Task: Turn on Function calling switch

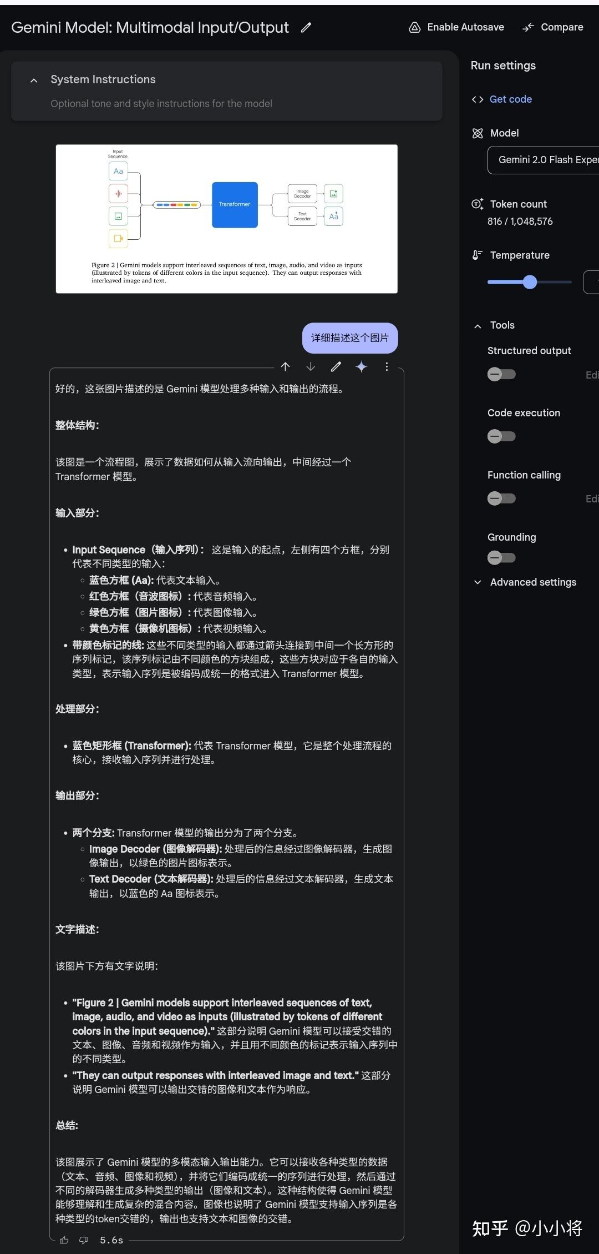Action: tap(501, 499)
